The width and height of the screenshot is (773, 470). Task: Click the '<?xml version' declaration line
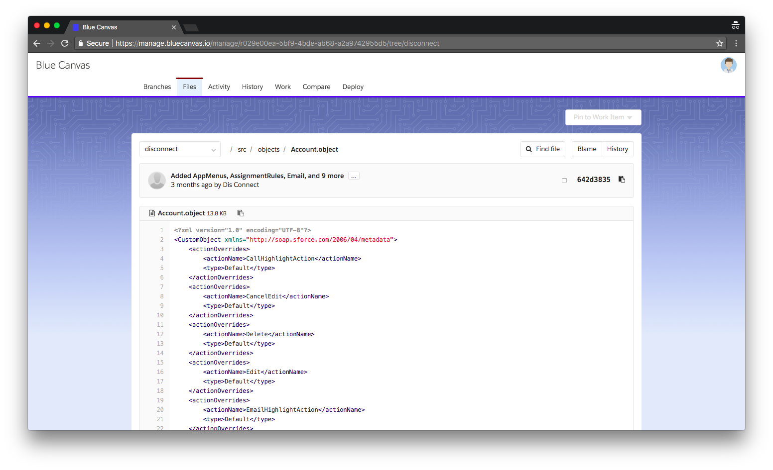tap(243, 230)
